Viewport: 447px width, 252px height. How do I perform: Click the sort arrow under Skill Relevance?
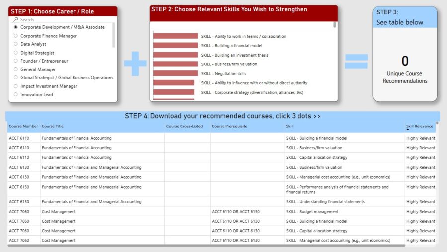click(408, 130)
